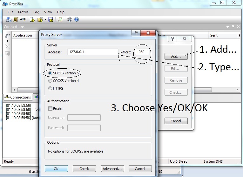Click Cancel in Proxy Server dialog

(x=140, y=169)
